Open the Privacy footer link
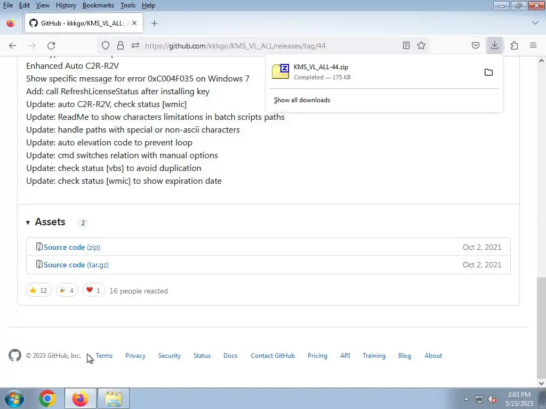The width and height of the screenshot is (546, 409). pyautogui.click(x=135, y=355)
